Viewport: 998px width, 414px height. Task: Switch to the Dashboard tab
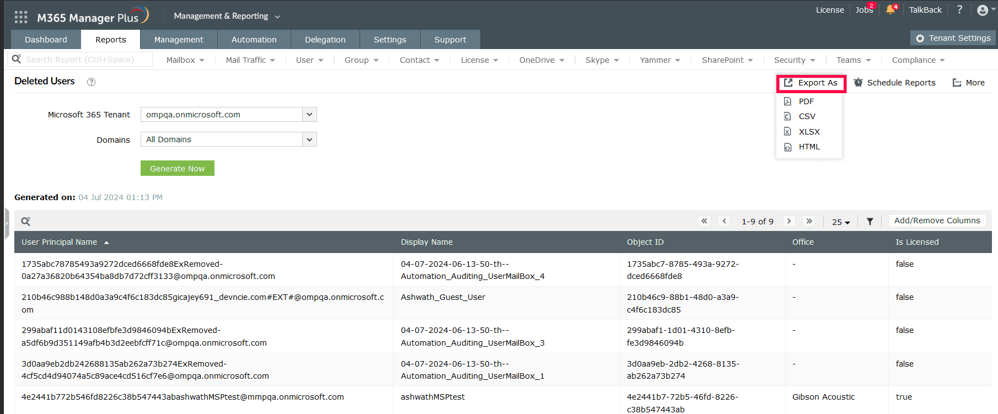coord(46,40)
